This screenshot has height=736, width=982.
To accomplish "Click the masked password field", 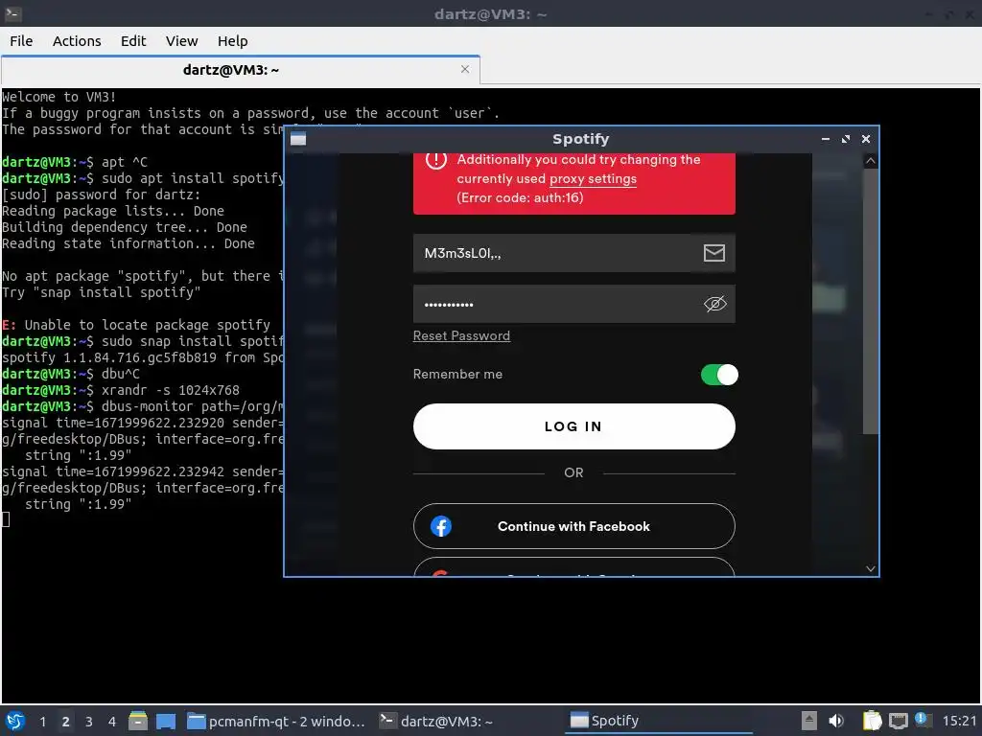I will [573, 304].
